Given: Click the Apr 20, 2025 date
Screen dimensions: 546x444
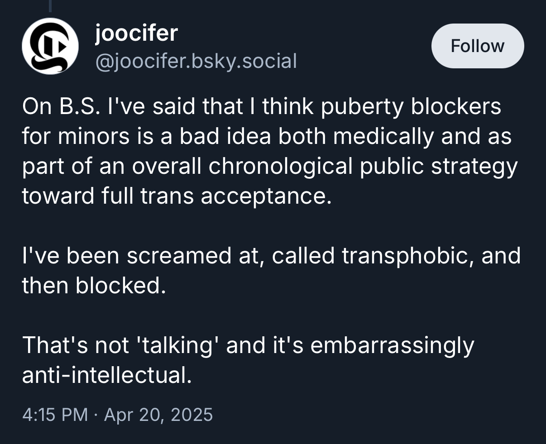Looking at the screenshot, I should [158, 415].
